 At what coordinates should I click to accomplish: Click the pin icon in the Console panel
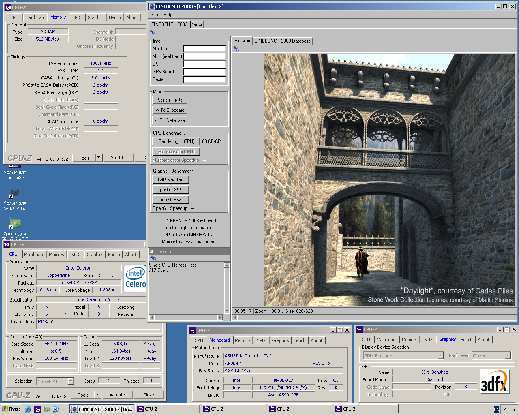(x=153, y=258)
